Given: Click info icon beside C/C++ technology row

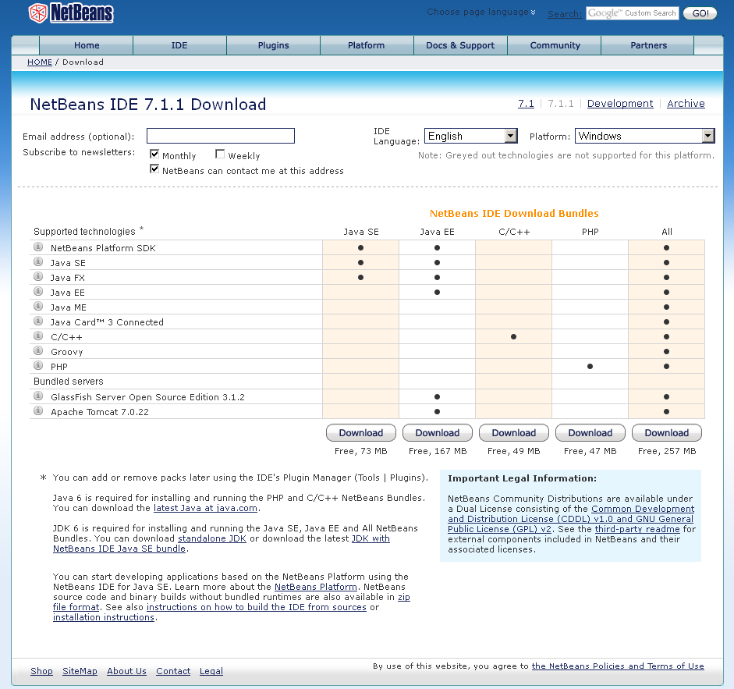Looking at the screenshot, I should click(x=38, y=336).
